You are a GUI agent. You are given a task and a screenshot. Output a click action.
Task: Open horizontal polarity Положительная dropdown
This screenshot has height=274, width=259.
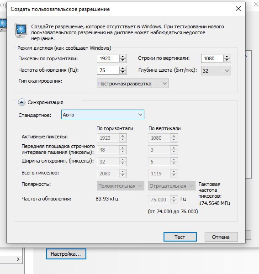121,185
